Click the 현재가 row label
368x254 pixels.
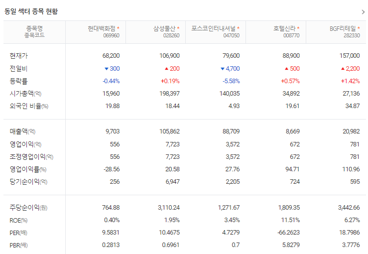click(x=18, y=56)
